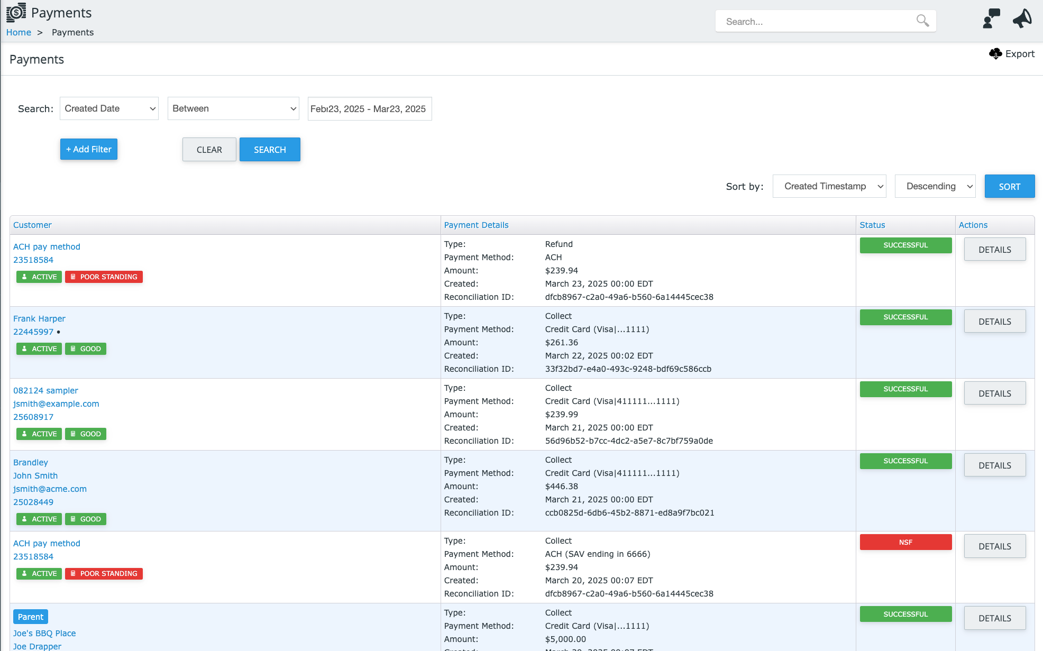Open Joe's BBQ Place customer link
The height and width of the screenshot is (651, 1043).
(x=44, y=633)
